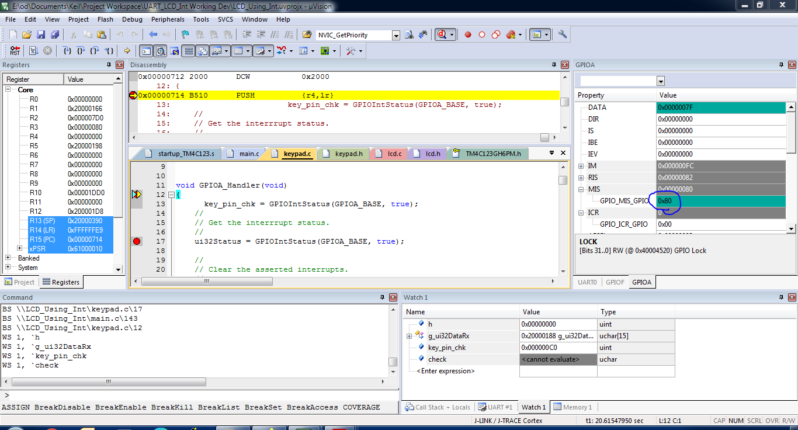Toggle Start/Stop Debug Session button
798x430 pixels.
click(442, 35)
